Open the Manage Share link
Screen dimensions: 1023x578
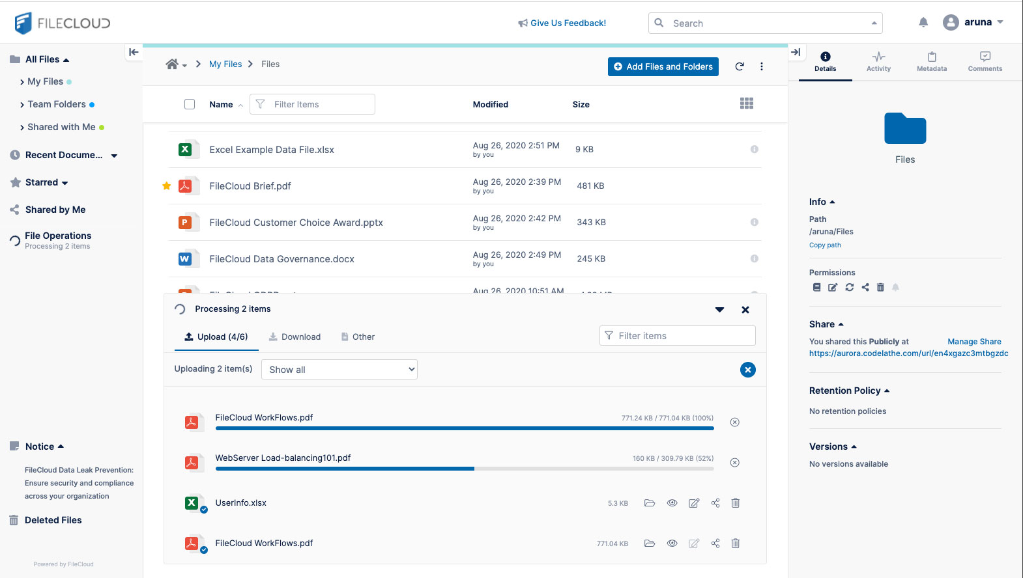pyautogui.click(x=974, y=341)
